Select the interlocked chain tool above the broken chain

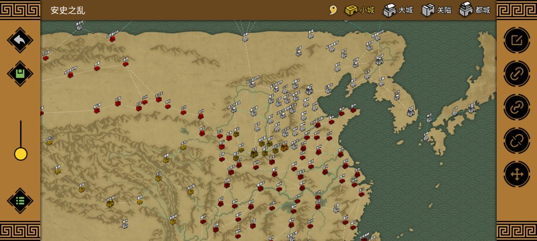coord(517,107)
